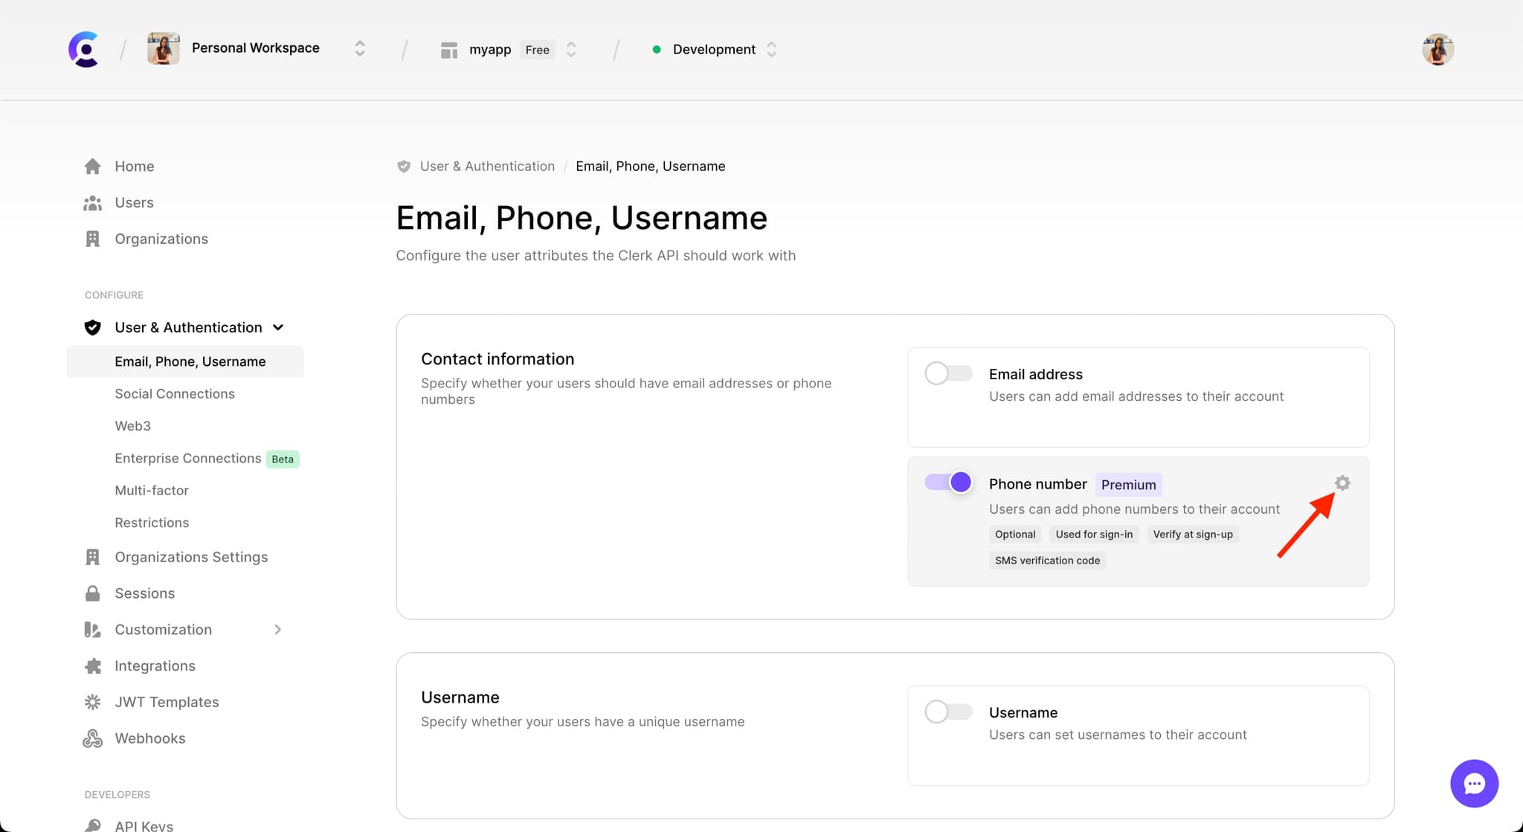Image resolution: width=1523 pixels, height=832 pixels.
Task: Open JWT Templates page
Action: click(x=167, y=702)
